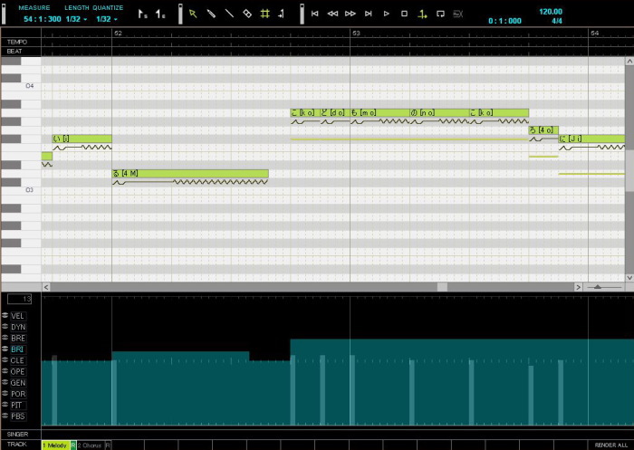The height and width of the screenshot is (450, 634).
Task: Set the start marker flag tool
Action: [142, 14]
